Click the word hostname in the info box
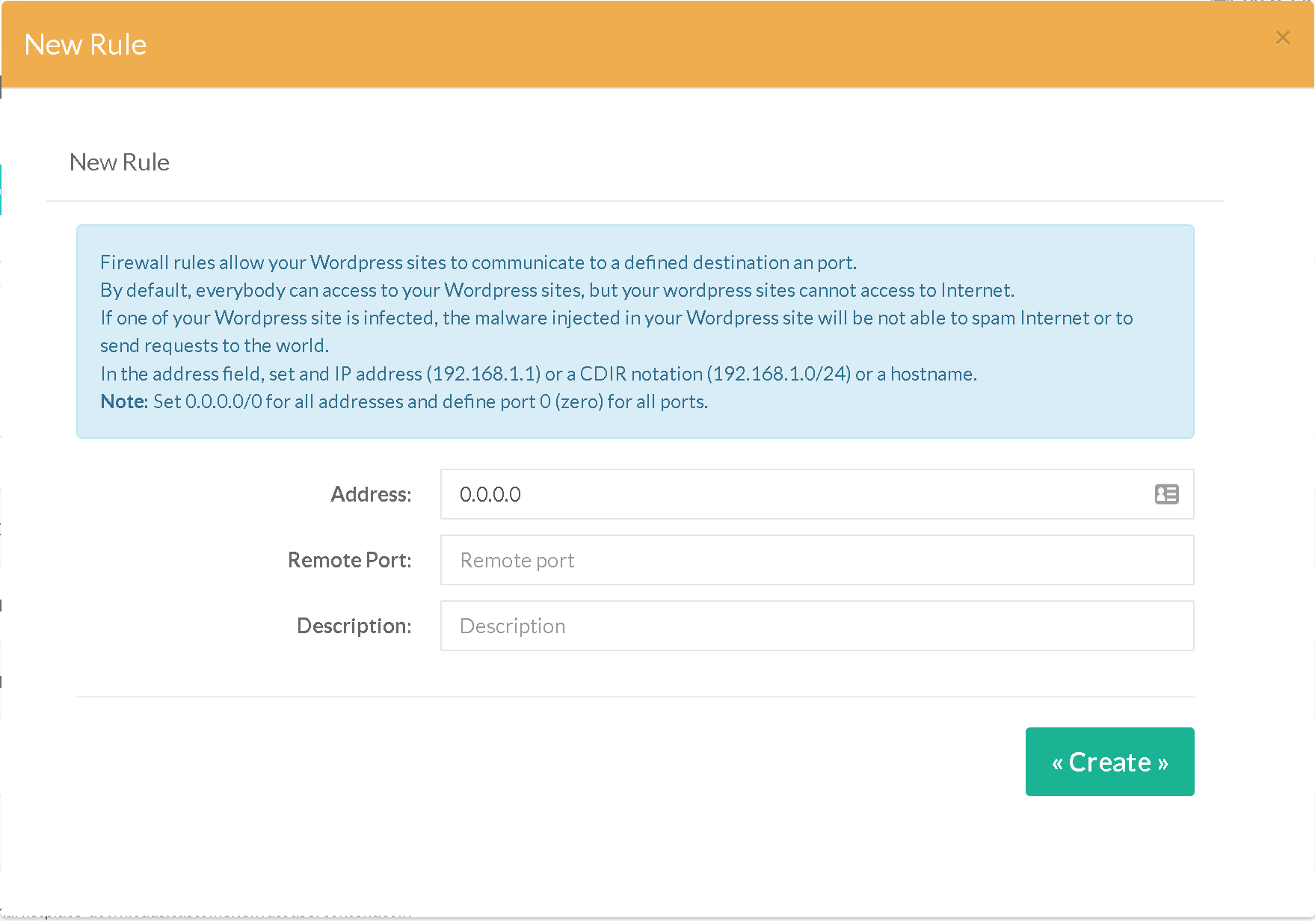1315x921 pixels. click(x=932, y=374)
